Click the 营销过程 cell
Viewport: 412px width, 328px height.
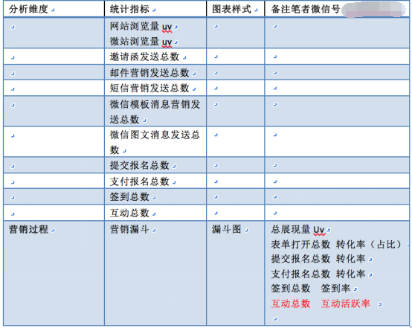click(54, 273)
